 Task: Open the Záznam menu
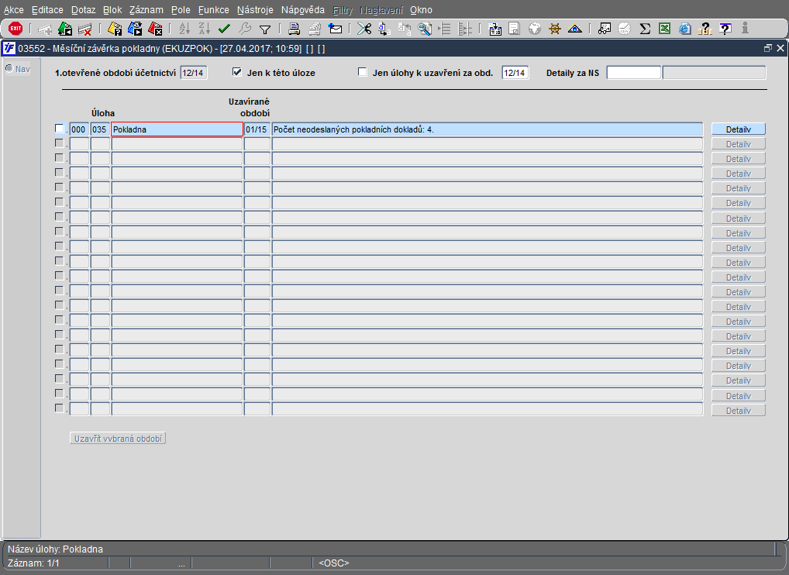tap(146, 10)
